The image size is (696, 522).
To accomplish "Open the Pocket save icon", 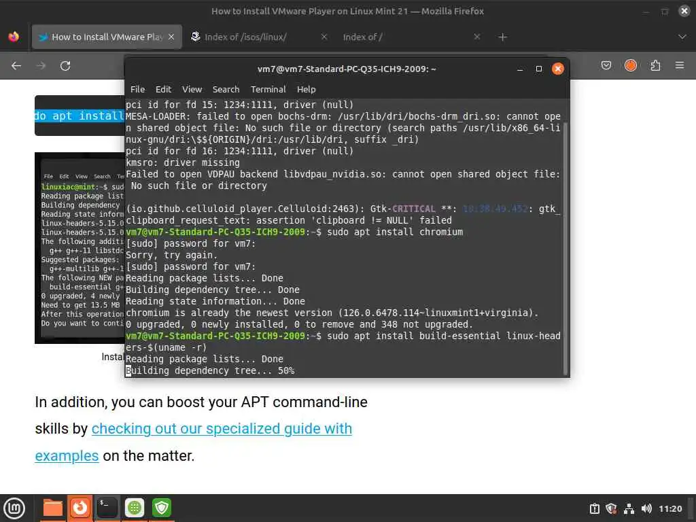I will [x=606, y=66].
